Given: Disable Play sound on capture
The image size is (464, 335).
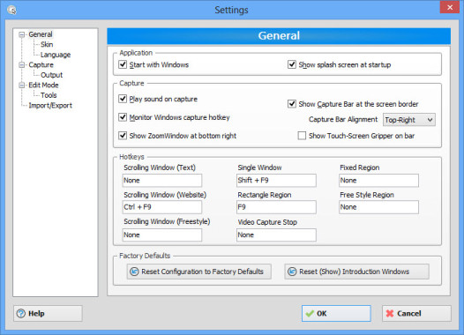Looking at the screenshot, I should coord(123,99).
